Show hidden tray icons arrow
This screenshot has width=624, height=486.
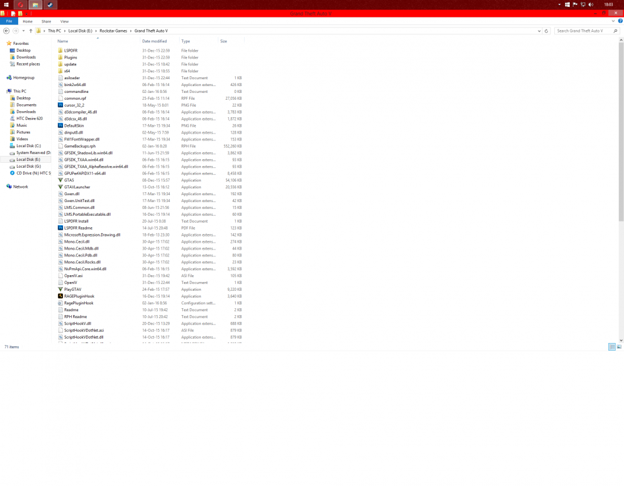[559, 5]
